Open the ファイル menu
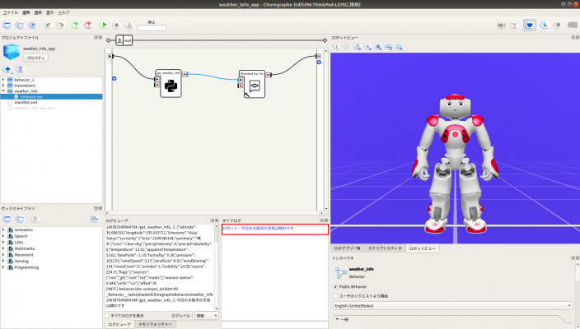The width and height of the screenshot is (580, 329). tap(11, 13)
